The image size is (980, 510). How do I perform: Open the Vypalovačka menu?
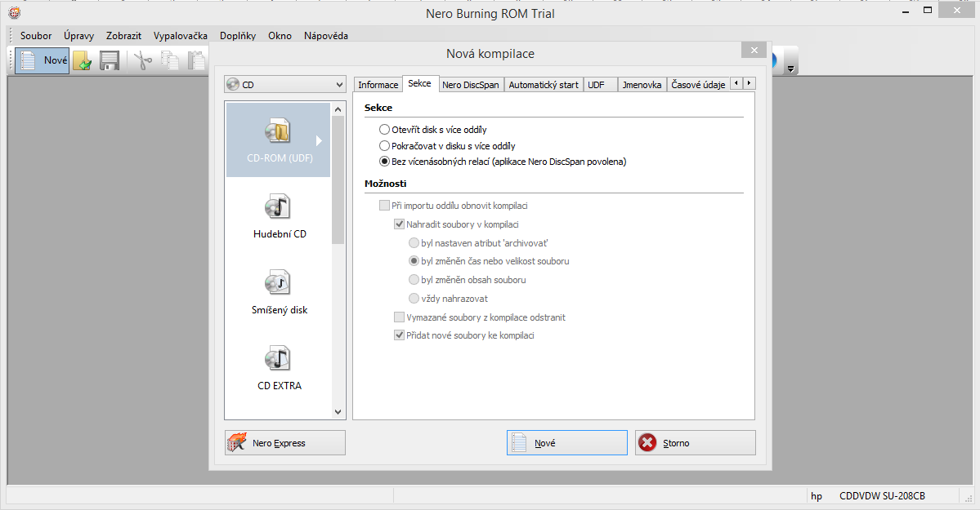tap(181, 36)
